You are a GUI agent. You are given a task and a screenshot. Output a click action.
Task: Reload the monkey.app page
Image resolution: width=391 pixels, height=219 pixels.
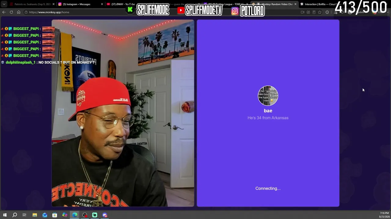[11, 12]
